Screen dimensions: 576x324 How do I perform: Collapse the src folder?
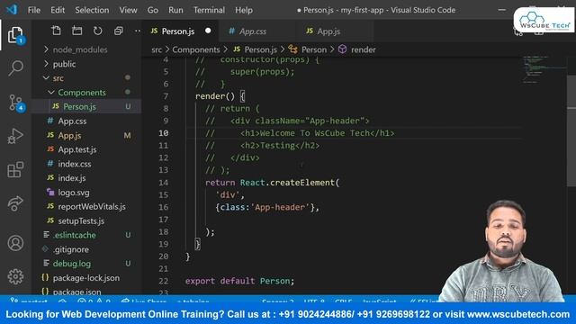click(86, 78)
